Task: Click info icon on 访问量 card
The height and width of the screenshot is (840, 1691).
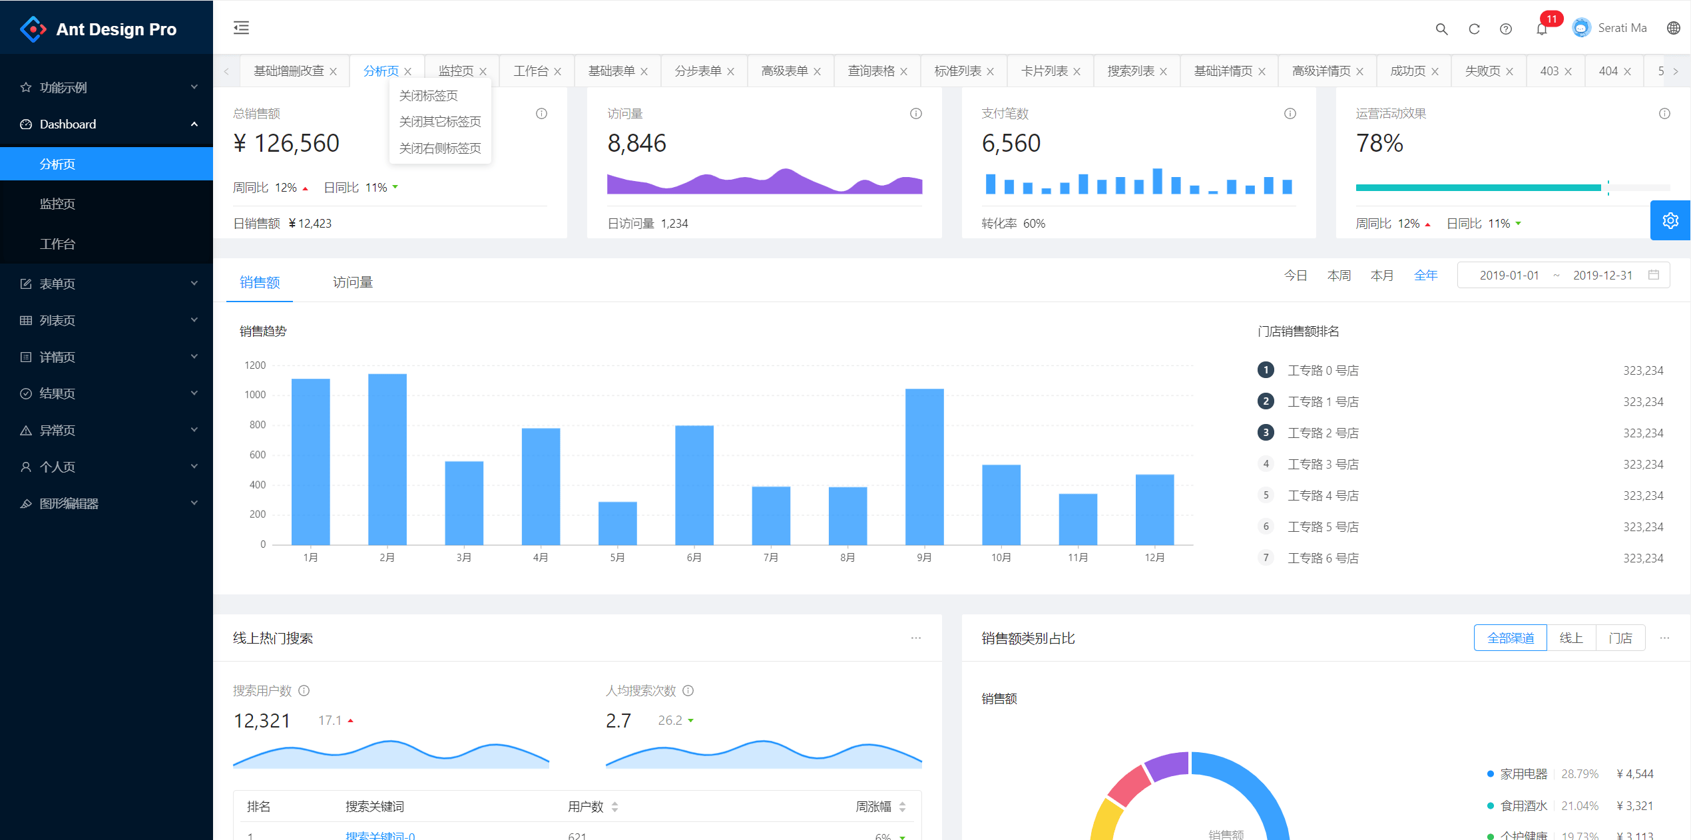Action: [916, 114]
